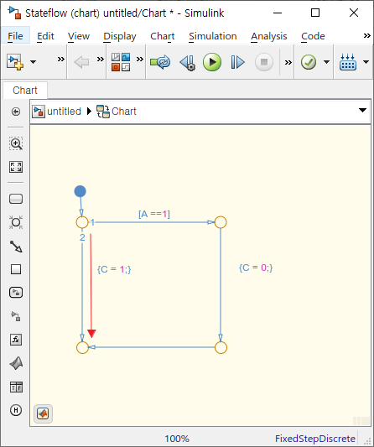Open the View menu
The image size is (374, 447).
(79, 36)
